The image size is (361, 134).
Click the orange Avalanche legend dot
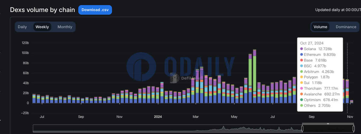[x=301, y=94]
